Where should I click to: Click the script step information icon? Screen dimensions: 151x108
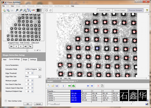pos(63,86)
